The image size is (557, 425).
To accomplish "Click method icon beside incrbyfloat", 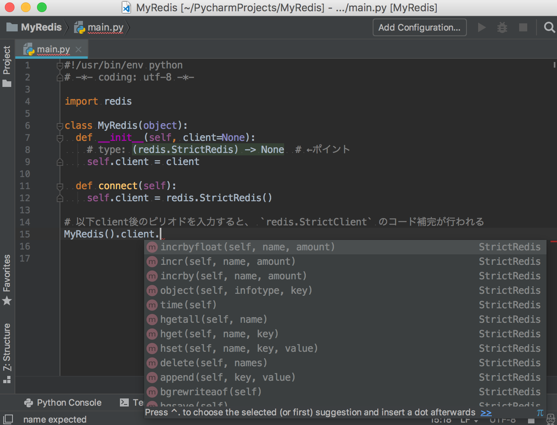I will point(152,247).
